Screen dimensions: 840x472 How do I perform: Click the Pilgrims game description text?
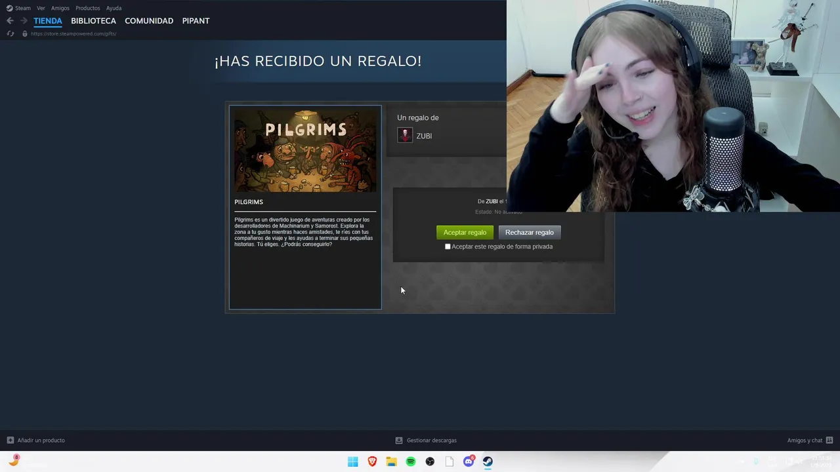point(304,232)
